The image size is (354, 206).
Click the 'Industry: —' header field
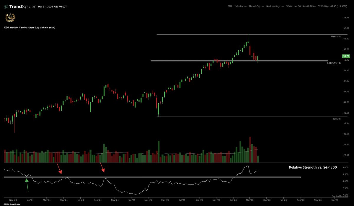coord(240,6)
